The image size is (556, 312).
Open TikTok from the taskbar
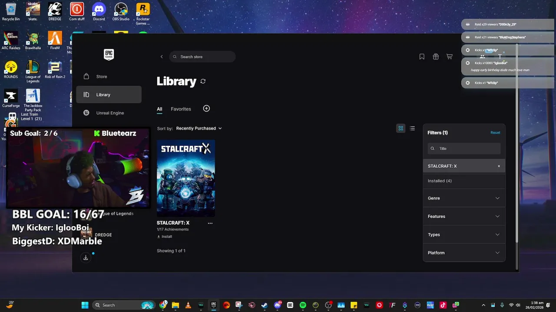coord(443,305)
